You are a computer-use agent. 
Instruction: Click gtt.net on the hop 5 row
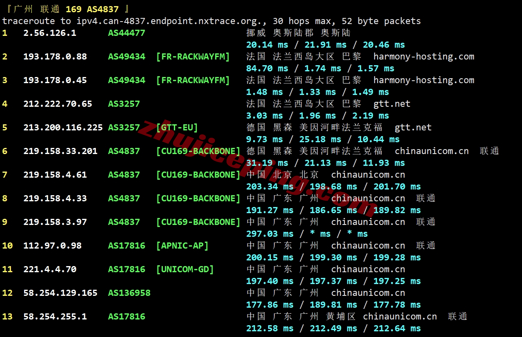click(x=413, y=128)
